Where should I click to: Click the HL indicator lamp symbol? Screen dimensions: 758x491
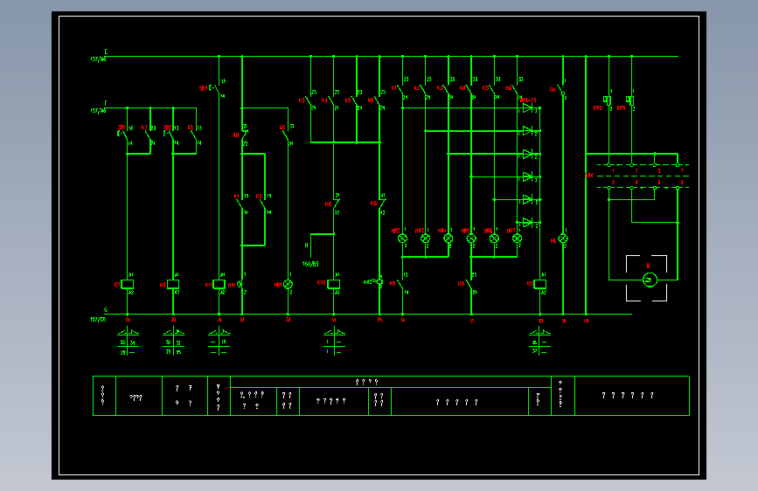pyautogui.click(x=563, y=239)
